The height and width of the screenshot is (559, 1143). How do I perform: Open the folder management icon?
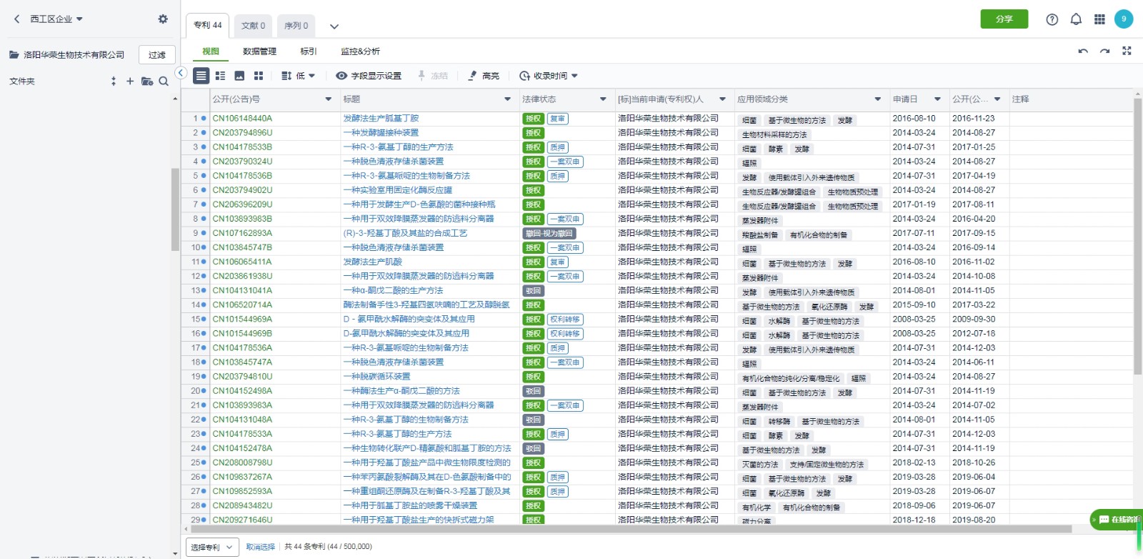(147, 81)
